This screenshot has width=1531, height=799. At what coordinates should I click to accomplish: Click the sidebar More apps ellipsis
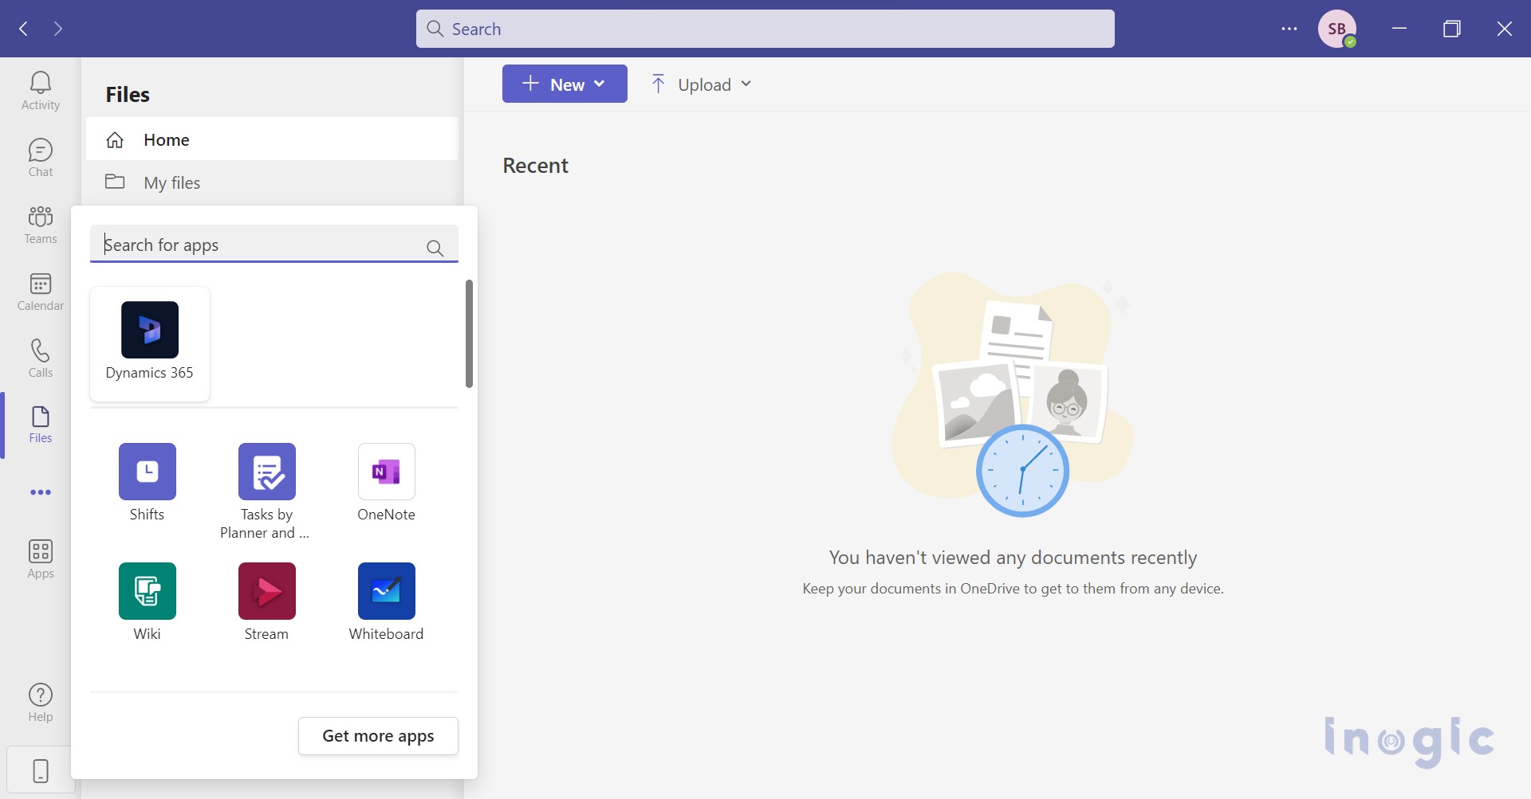[x=41, y=492]
